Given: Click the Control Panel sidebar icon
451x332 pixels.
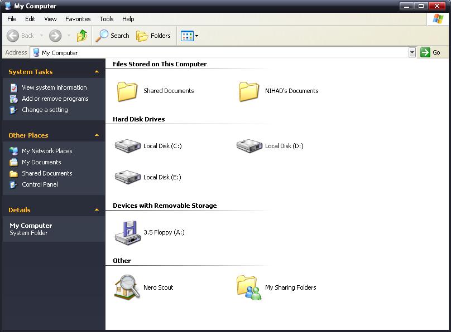Looking at the screenshot, I should pos(13,185).
